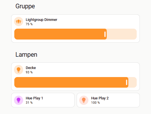Click the Lampen section heading
The height and width of the screenshot is (114, 151).
[26, 55]
